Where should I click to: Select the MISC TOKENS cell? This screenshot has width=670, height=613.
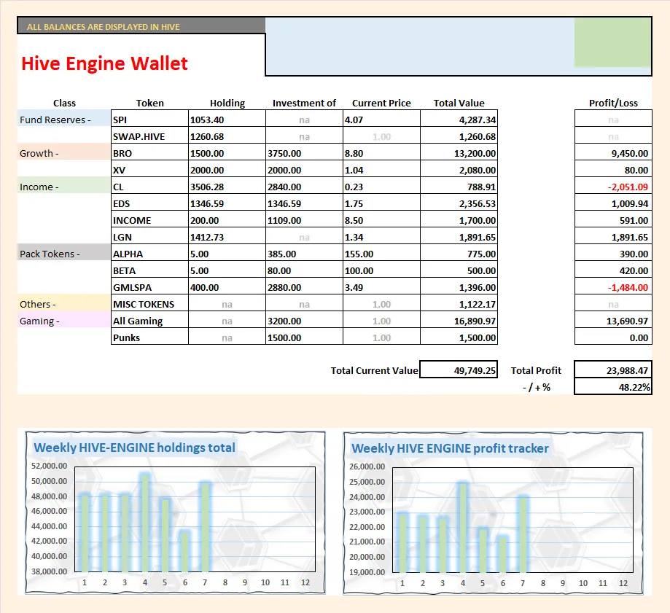pyautogui.click(x=149, y=304)
